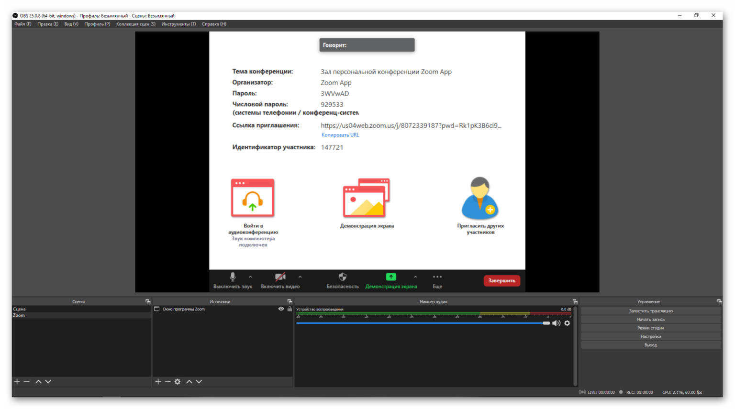Click the CPU: 2.1%, 60.00 fps status text
Viewport: 735px width, 409px height.
[x=682, y=392]
